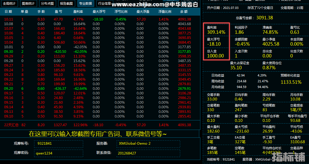Click the 服务器 field XMGlobal-Demo 2

click(x=148, y=143)
